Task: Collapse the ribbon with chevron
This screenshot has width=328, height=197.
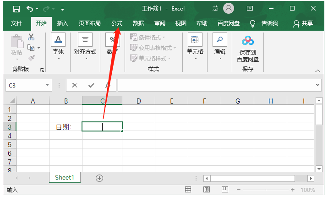Action: tap(317, 71)
